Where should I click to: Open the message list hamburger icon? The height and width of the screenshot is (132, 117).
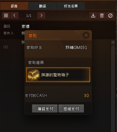(x=6, y=15)
